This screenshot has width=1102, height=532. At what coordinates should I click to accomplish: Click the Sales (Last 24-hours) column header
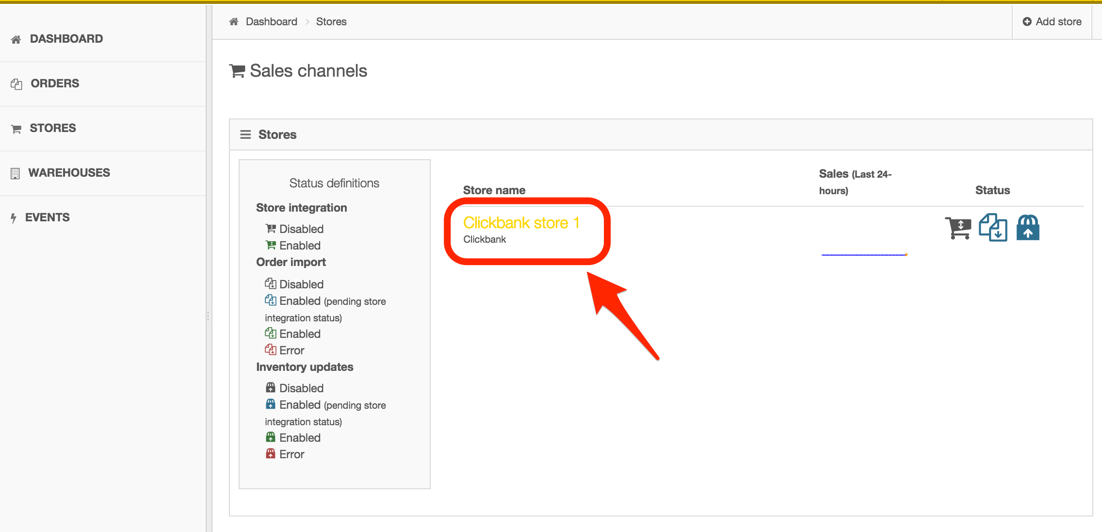855,182
